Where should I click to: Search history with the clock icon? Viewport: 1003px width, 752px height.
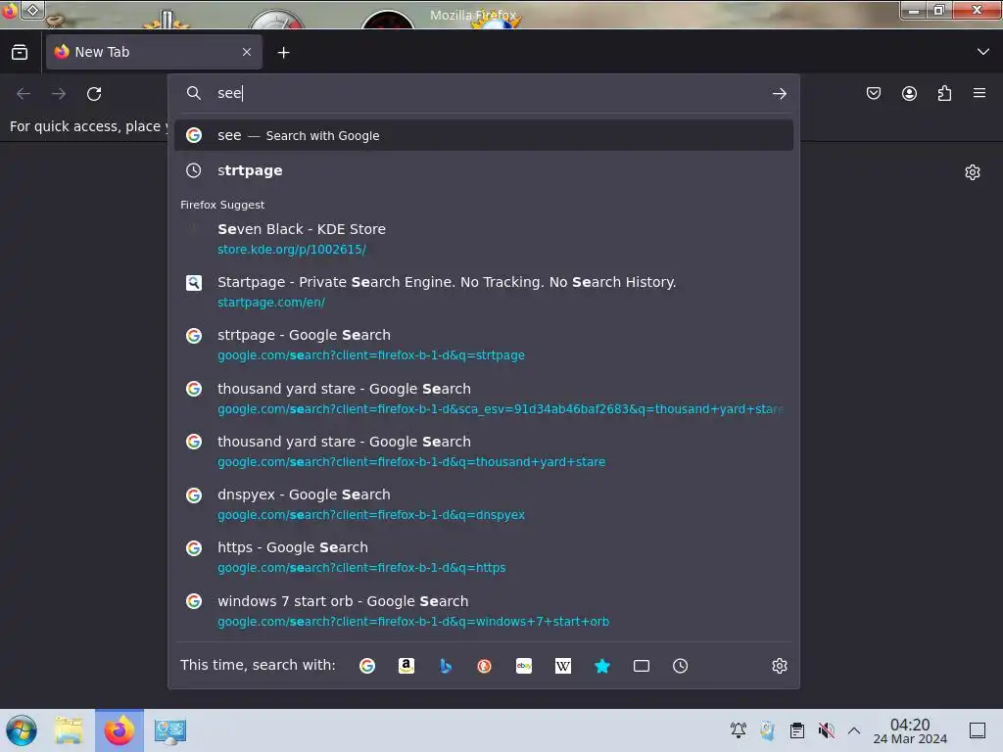pyautogui.click(x=680, y=666)
